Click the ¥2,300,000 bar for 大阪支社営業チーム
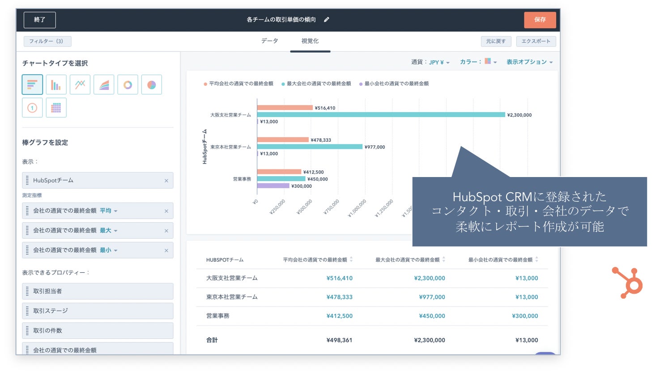 pos(381,115)
